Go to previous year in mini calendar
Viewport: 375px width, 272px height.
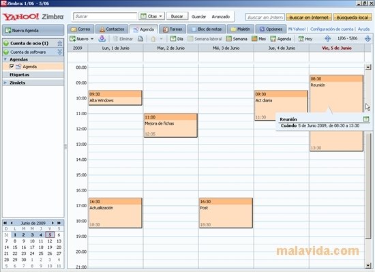[x=5, y=223]
